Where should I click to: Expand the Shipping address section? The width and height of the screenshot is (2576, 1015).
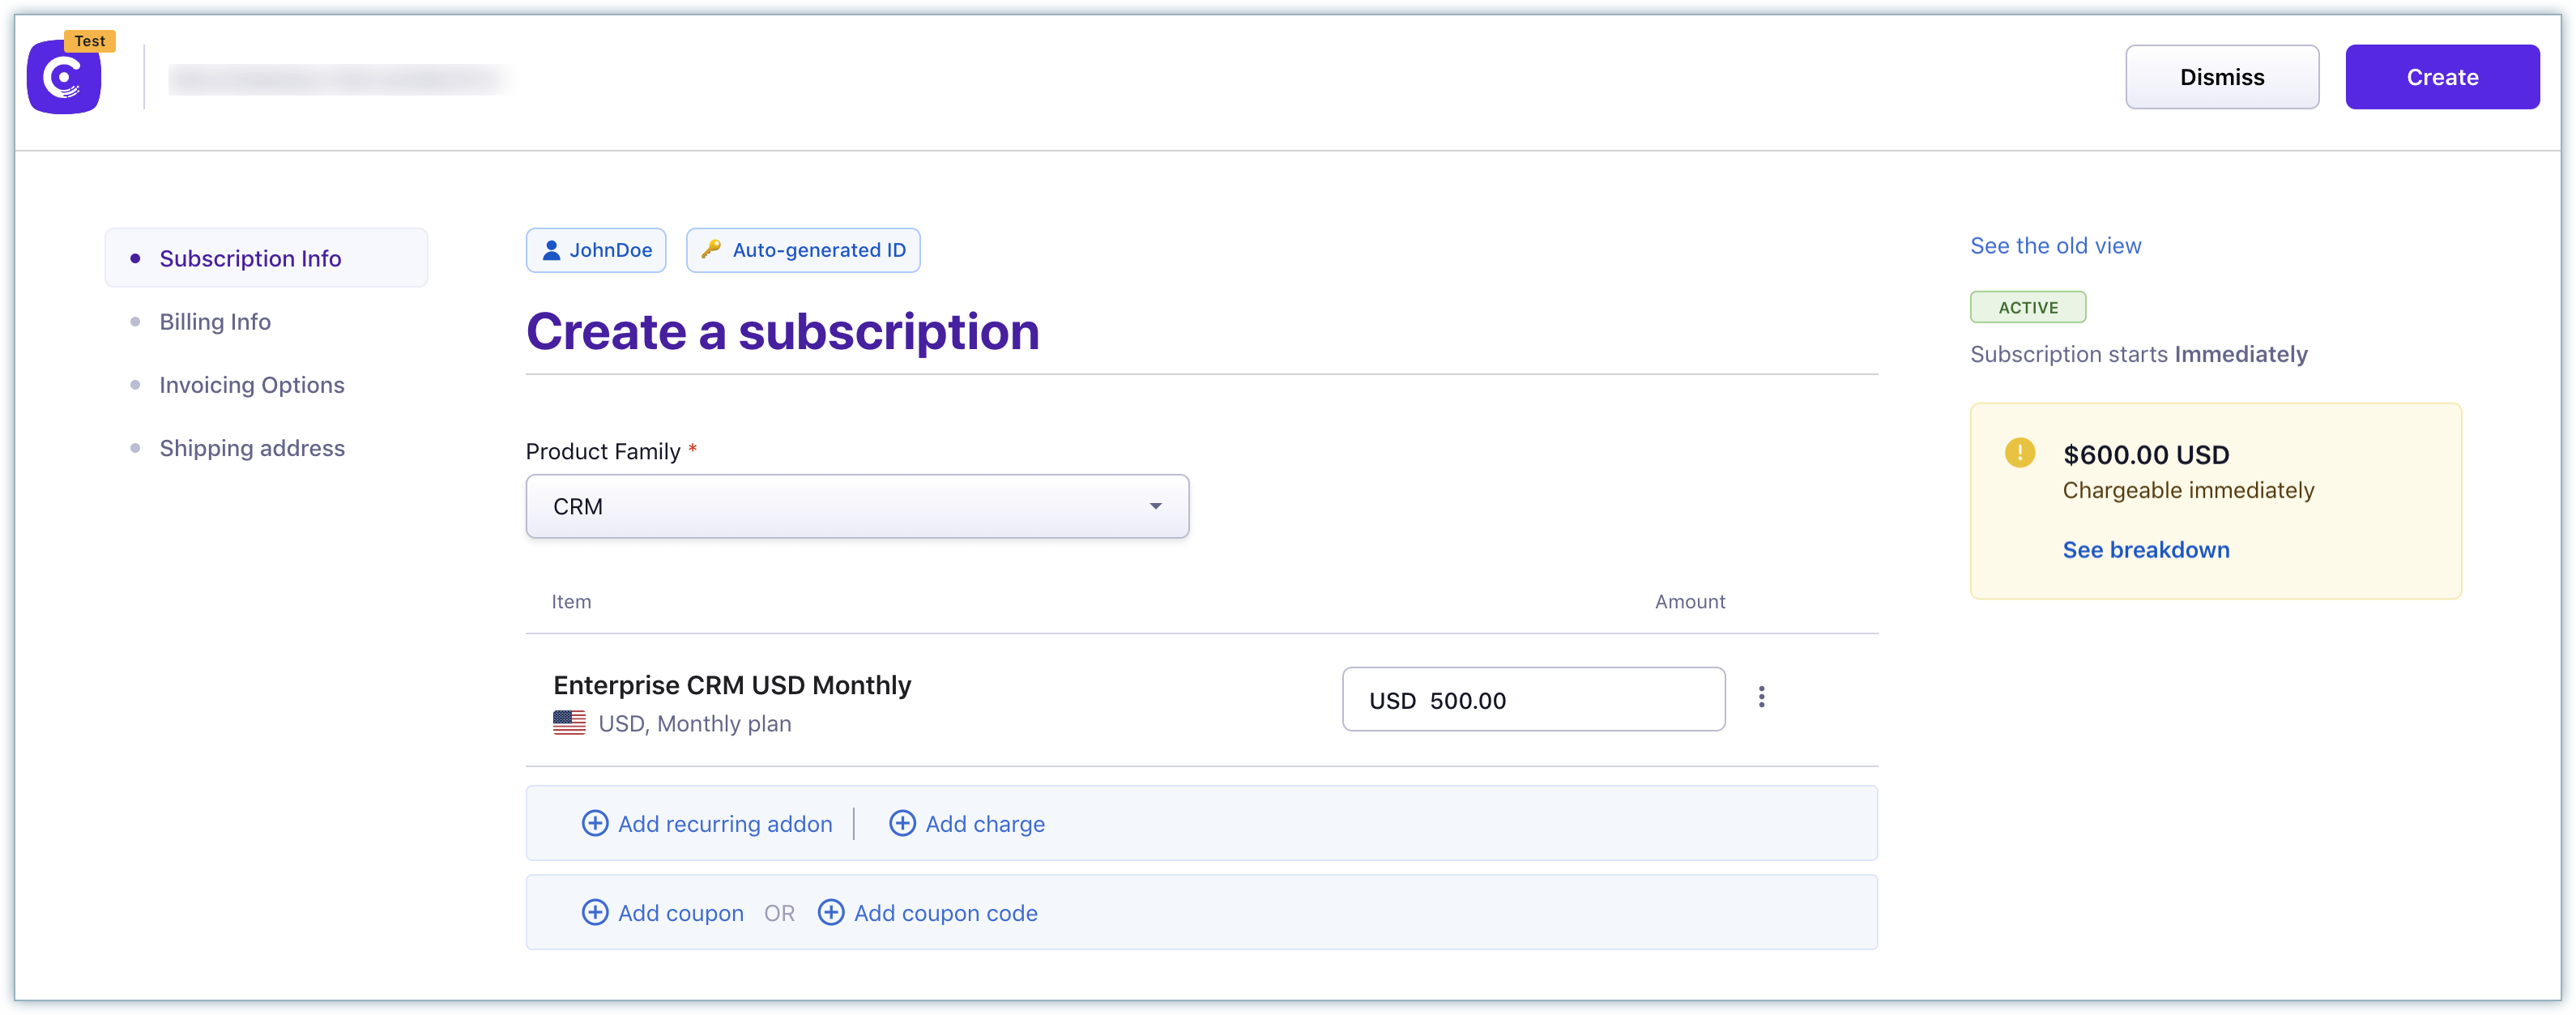(251, 446)
